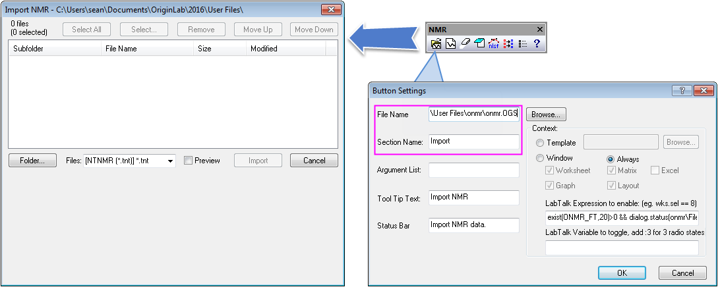Viewport: 718px width, 287px height.
Task: Click the Section Name input field
Action: click(473, 142)
